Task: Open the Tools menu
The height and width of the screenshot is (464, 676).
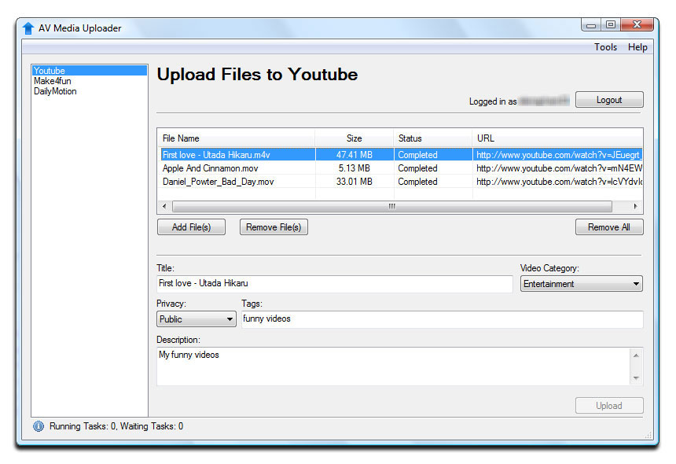Action: 605,47
